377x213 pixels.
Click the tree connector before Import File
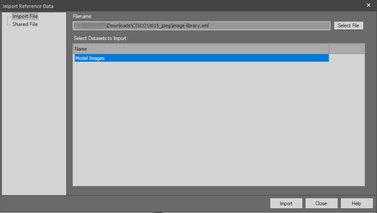click(x=9, y=17)
